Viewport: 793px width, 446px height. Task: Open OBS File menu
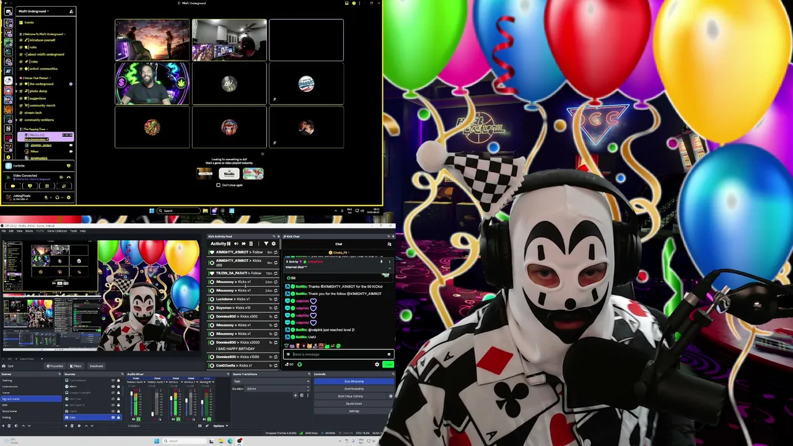pos(4,231)
